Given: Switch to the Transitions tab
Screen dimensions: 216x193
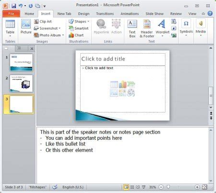Looking at the screenshot, I should tap(105, 14).
